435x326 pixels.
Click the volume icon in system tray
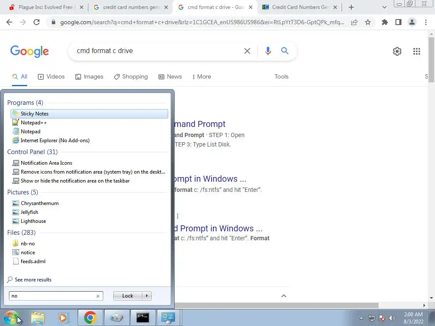pyautogui.click(x=392, y=318)
